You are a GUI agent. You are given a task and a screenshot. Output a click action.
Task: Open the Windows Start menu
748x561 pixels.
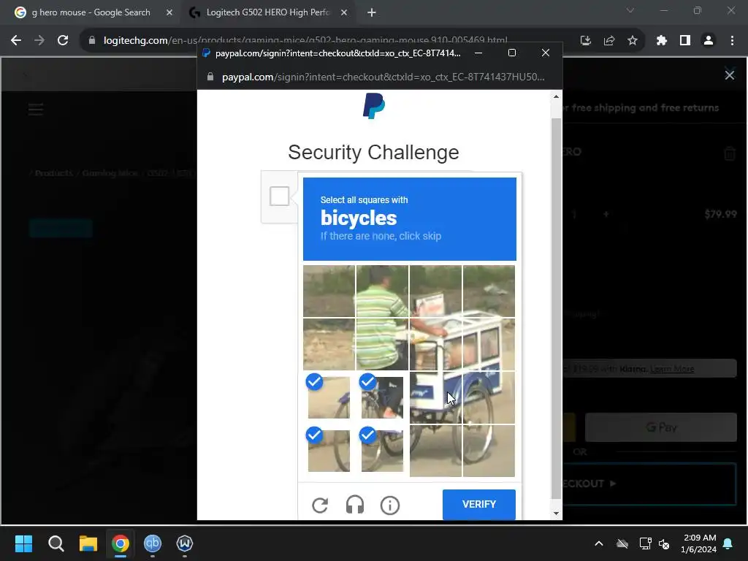click(23, 543)
